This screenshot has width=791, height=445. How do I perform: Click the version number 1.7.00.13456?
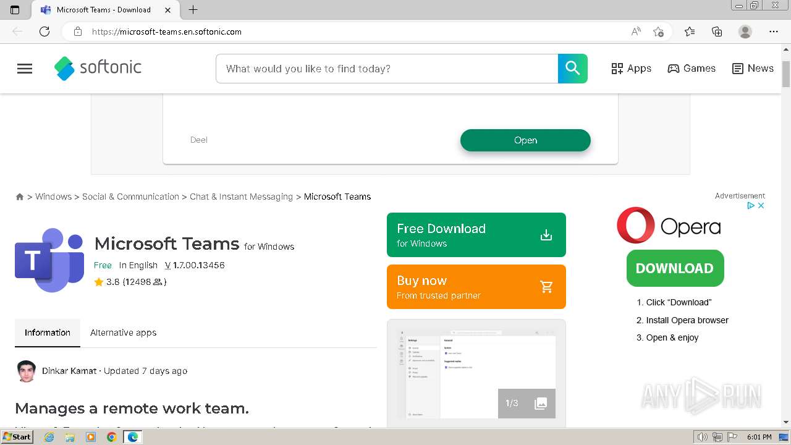point(199,265)
